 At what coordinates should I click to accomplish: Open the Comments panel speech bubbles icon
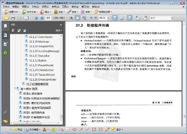(5, 121)
